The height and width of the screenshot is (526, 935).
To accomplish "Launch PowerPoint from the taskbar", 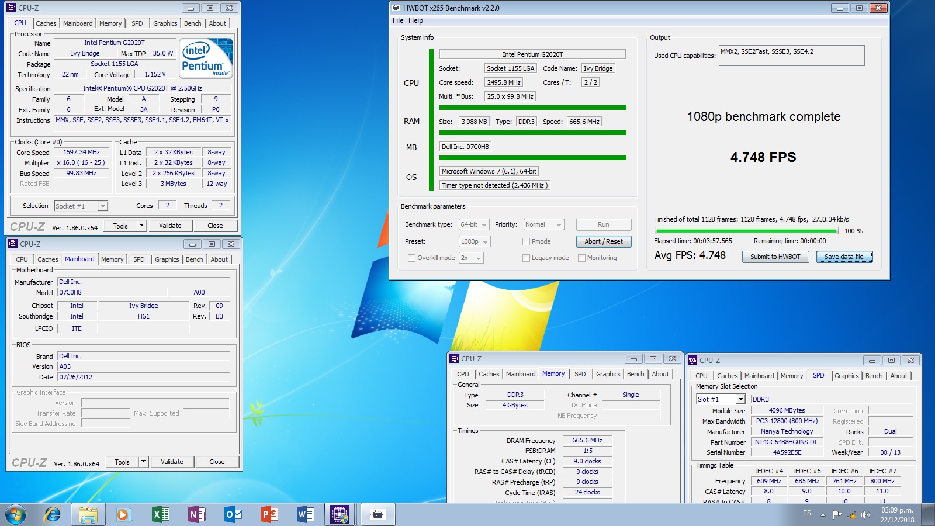I will (269, 514).
